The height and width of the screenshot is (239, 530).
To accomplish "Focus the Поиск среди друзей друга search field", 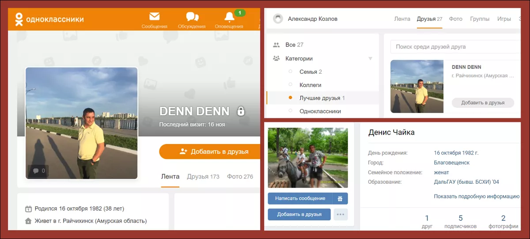I will (455, 46).
